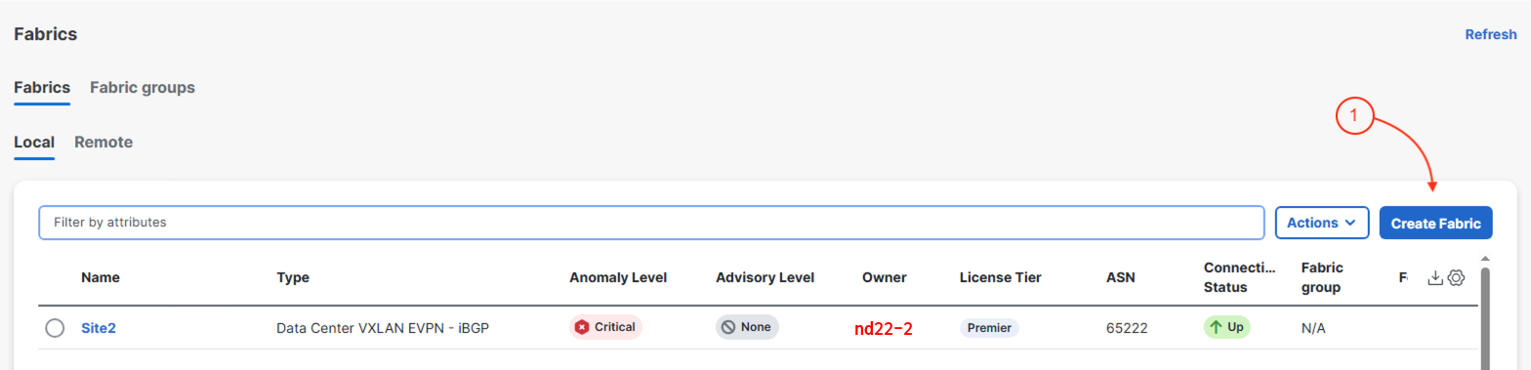This screenshot has width=1531, height=370.
Task: Click the Up connectivity status badge
Action: (x=1226, y=327)
